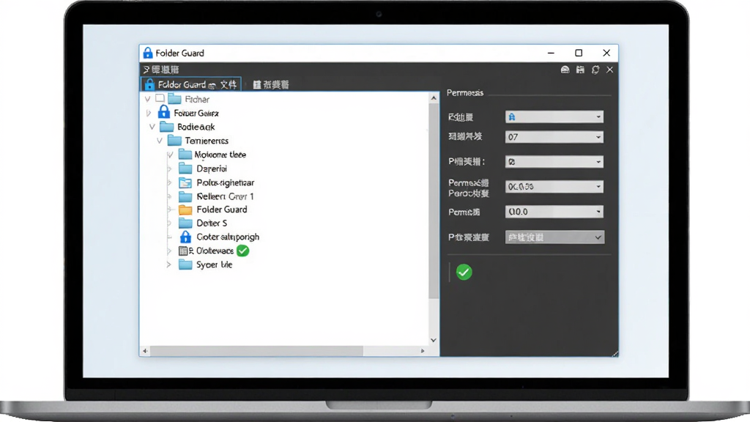Click the save icon in the dark toolbar
Screen dimensions: 750x422
pos(580,70)
